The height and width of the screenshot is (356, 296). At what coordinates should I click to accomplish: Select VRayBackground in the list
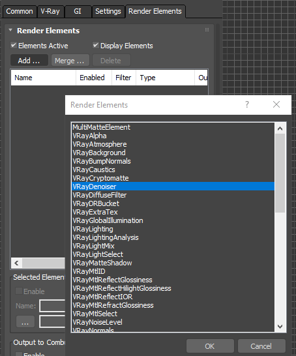pos(173,153)
